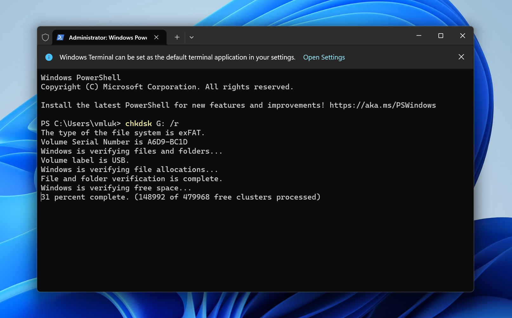The width and height of the screenshot is (512, 318).
Task: Click 'Windows is verifying free space...' line
Action: click(x=116, y=188)
